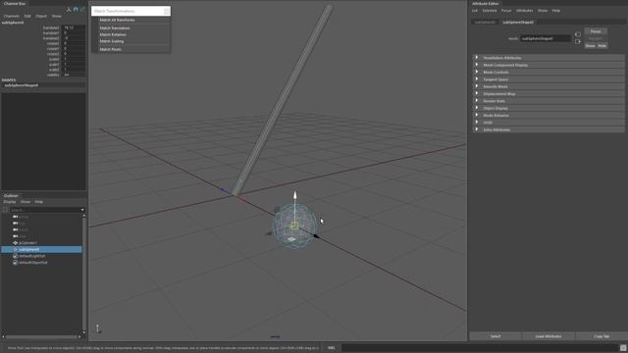Open the Selected menu in Attribute Editor

pyautogui.click(x=490, y=11)
